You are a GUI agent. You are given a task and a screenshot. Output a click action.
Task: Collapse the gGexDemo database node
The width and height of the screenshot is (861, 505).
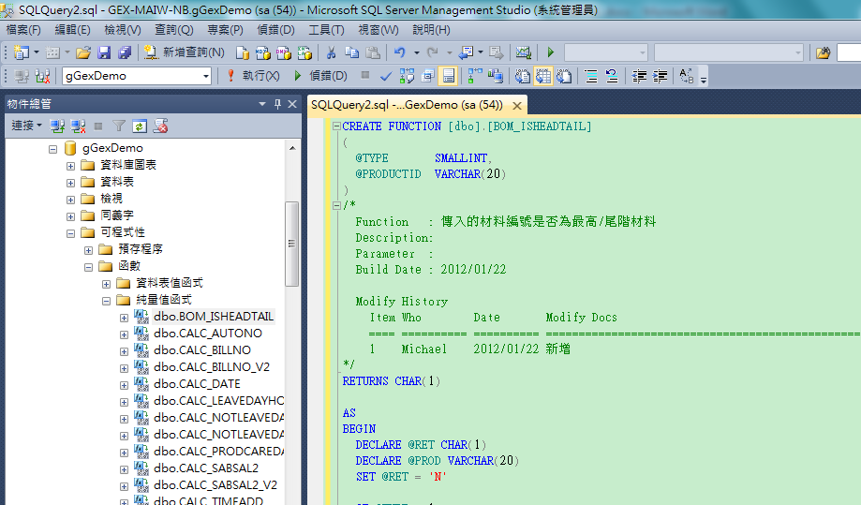coord(52,149)
